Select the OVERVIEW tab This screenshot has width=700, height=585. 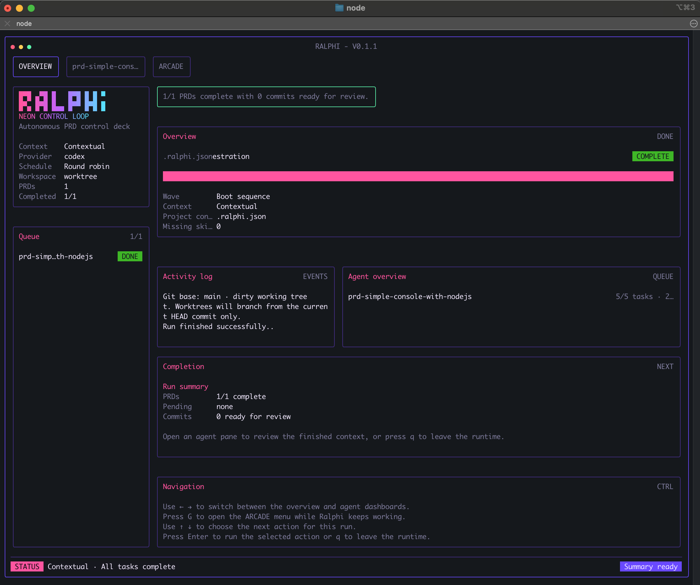click(36, 67)
